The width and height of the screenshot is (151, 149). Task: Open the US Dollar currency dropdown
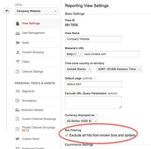click(81, 121)
